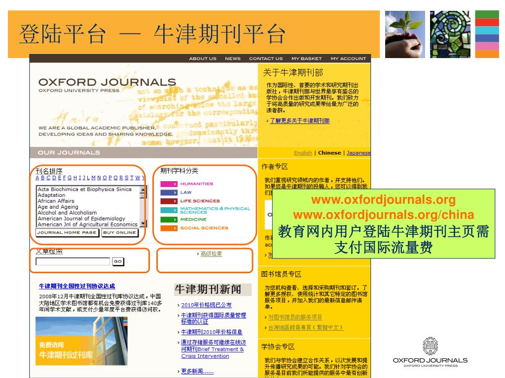505x378 pixels.
Task: Go to CONTACT US page
Action: [266, 59]
